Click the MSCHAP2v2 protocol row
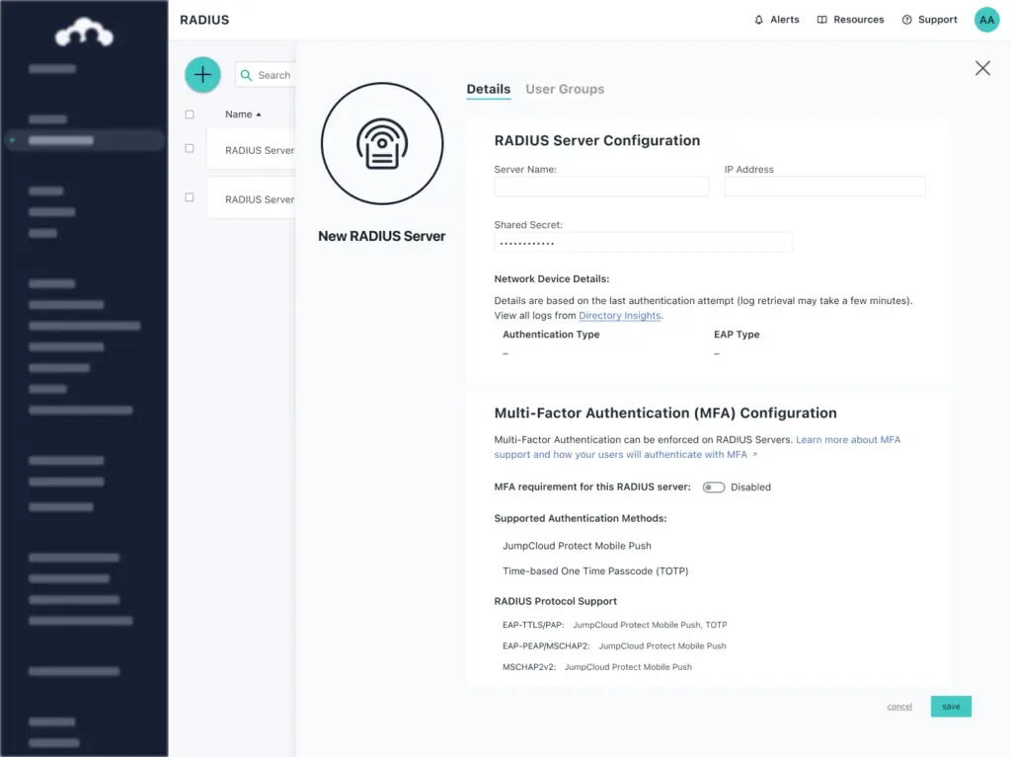 click(597, 667)
